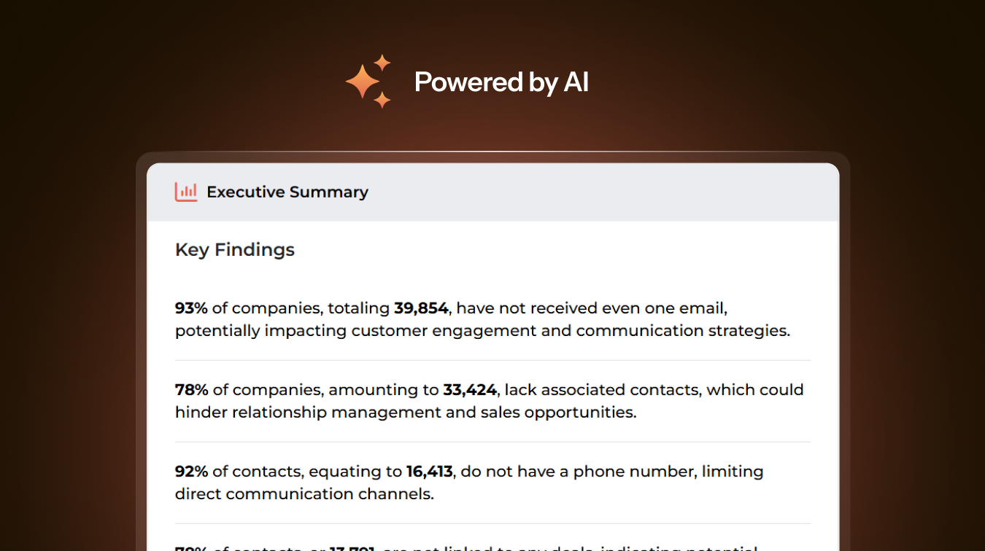This screenshot has height=551, width=985.
Task: Click the partially visible fourth finding at bottom
Action: click(x=467, y=547)
